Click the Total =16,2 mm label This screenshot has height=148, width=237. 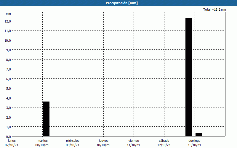[x=214, y=9]
